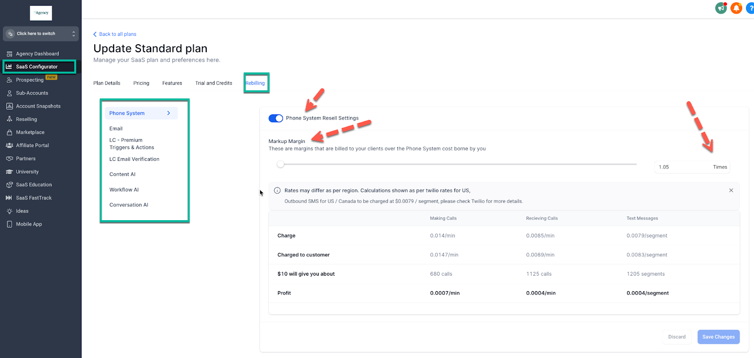This screenshot has width=754, height=358.
Task: Open the 'Click here to switch' account dropdown
Action: 41,34
